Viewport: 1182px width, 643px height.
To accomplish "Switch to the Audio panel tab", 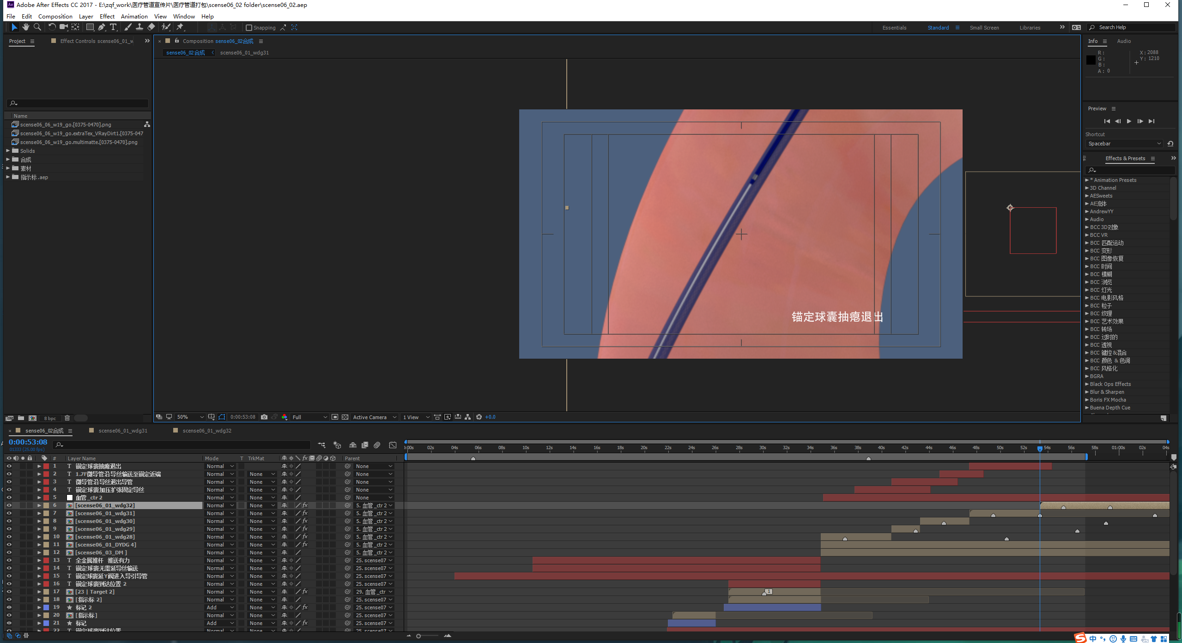I will click(x=1124, y=41).
